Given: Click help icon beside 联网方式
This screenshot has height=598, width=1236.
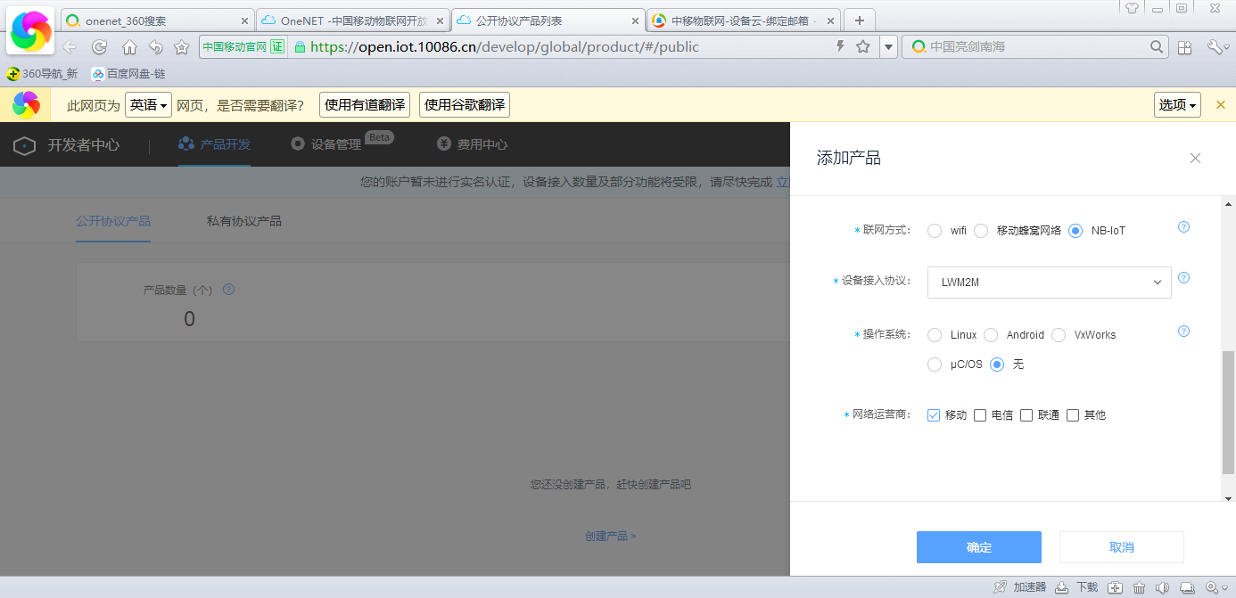Looking at the screenshot, I should point(1183,227).
